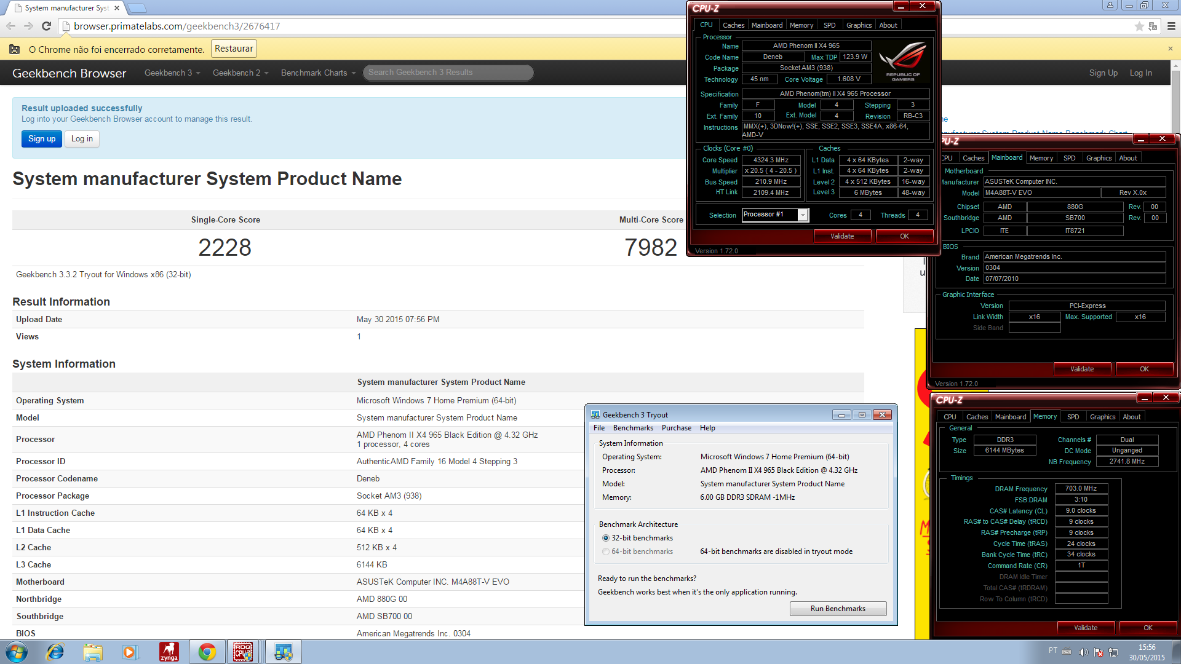Open the Help menu in Geekbench 3 Tryout
The image size is (1181, 664).
(x=707, y=428)
